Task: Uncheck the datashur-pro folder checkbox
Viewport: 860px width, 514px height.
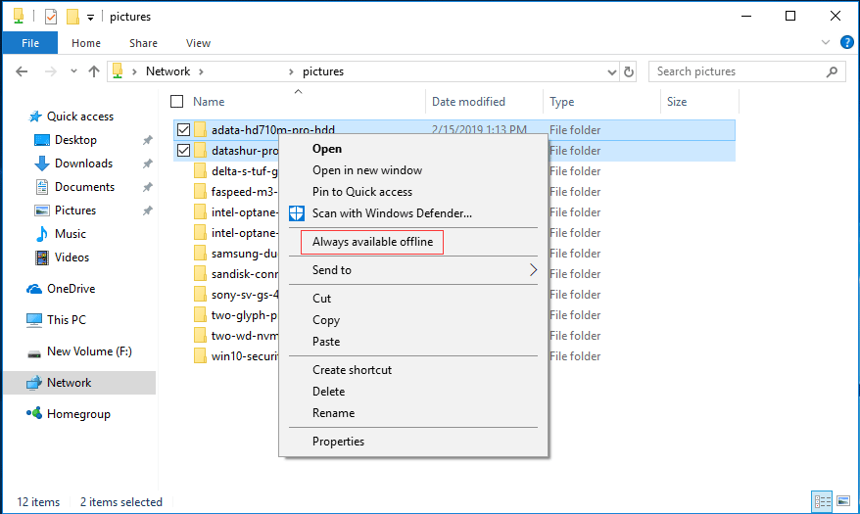Action: (184, 150)
